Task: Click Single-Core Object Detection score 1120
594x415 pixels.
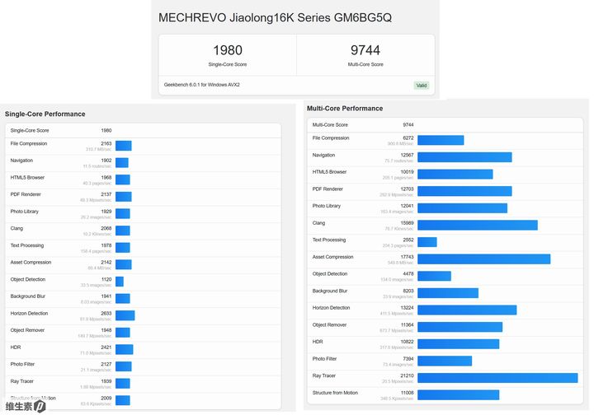Action: 106,279
